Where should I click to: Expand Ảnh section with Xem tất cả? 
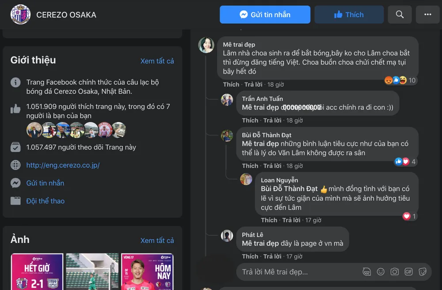point(157,241)
